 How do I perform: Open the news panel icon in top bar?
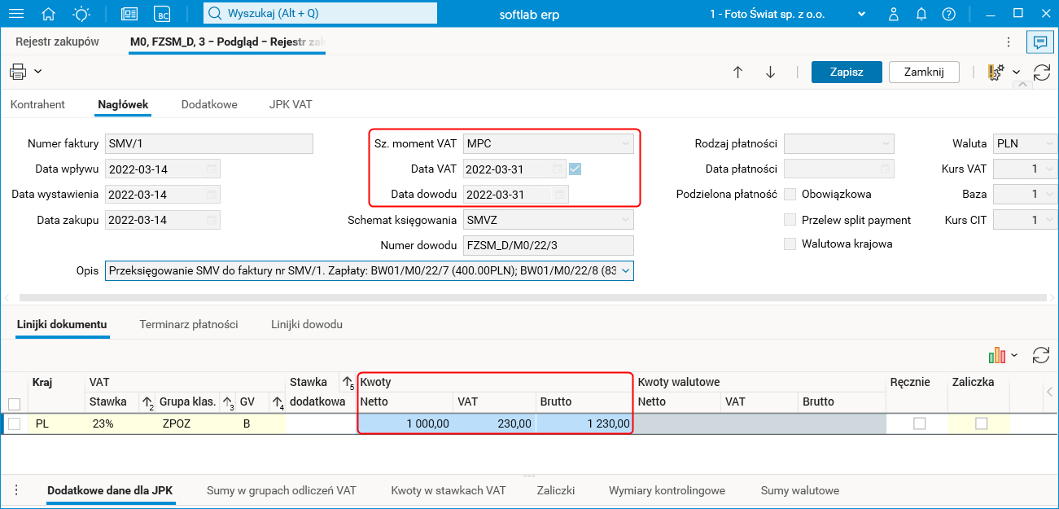[129, 14]
